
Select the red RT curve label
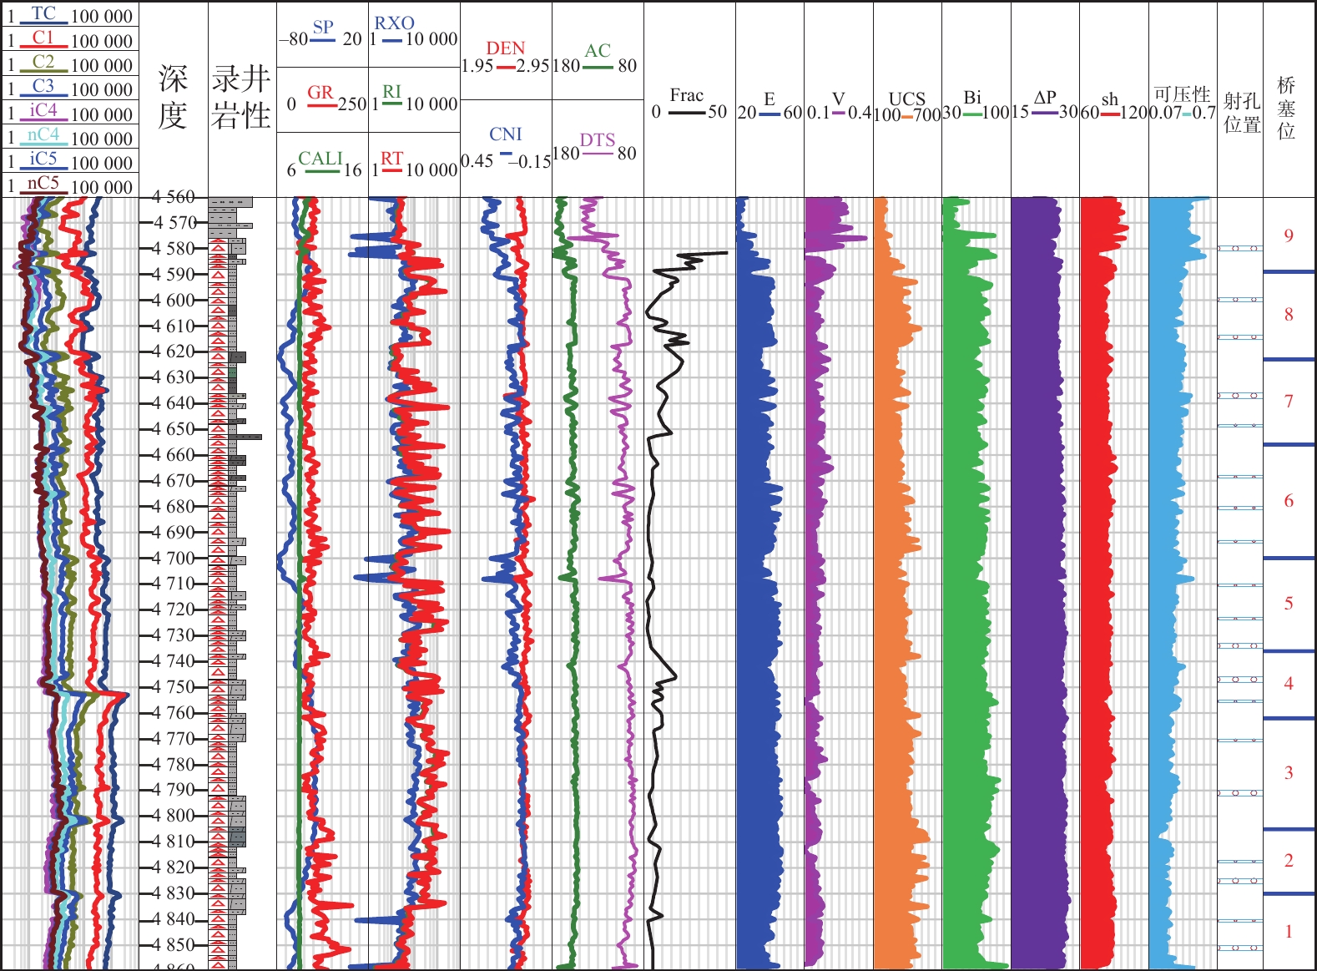[391, 159]
